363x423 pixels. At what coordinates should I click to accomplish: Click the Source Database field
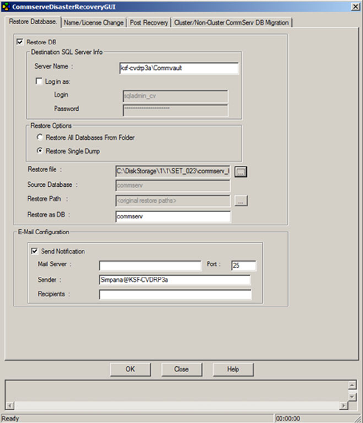click(x=173, y=186)
